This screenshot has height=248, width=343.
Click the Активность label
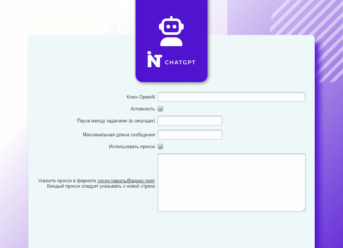(143, 109)
